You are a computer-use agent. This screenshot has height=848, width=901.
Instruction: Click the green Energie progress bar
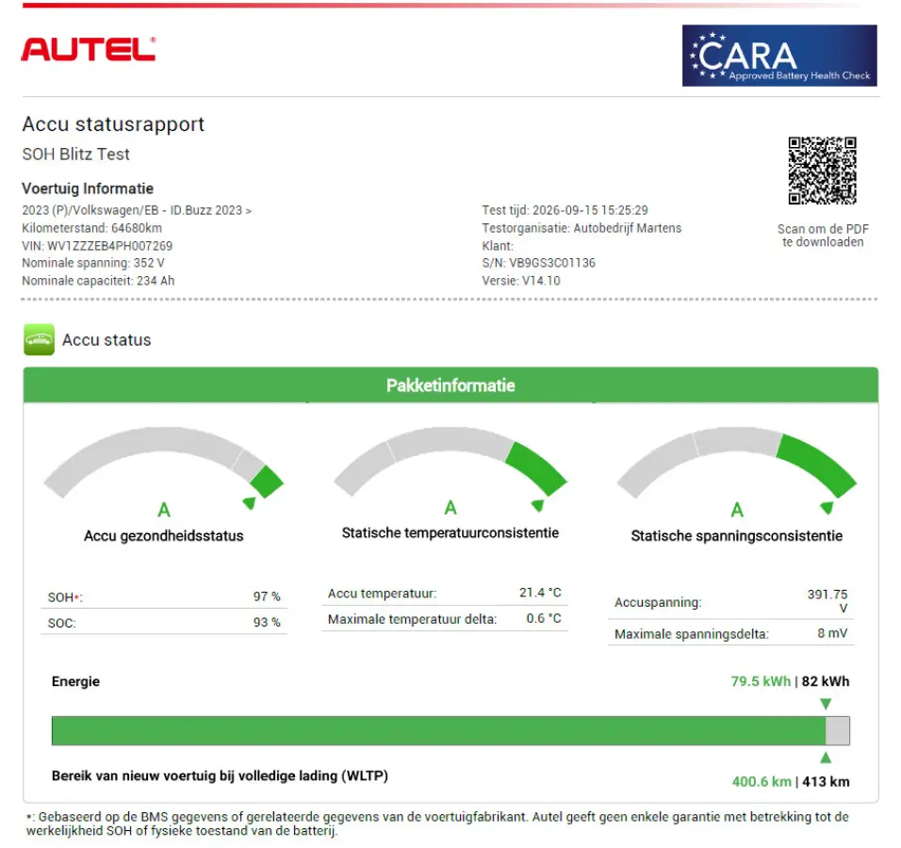tap(438, 731)
